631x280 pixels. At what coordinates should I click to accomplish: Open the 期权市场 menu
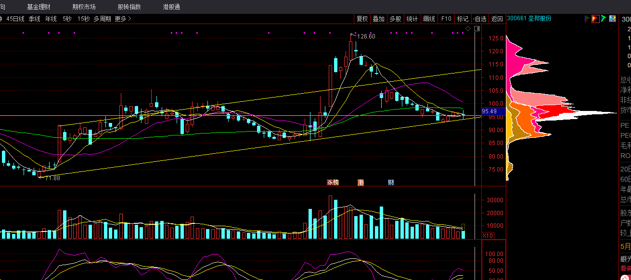84,7
